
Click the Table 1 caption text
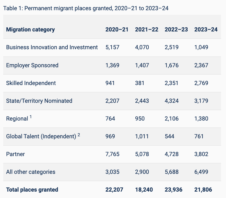pyautogui.click(x=86, y=8)
